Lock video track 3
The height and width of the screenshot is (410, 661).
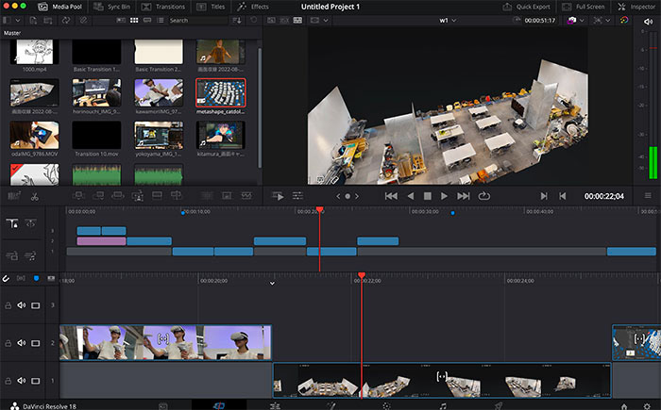click(x=8, y=305)
